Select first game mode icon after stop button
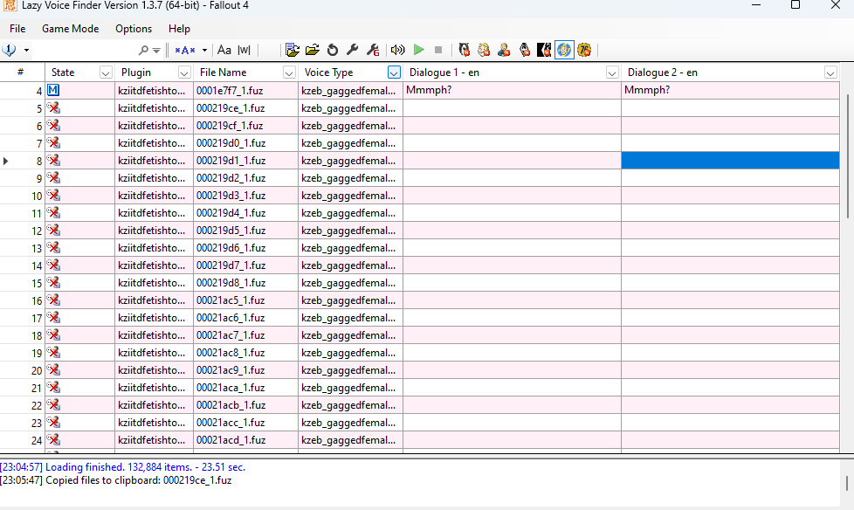Image resolution: width=854 pixels, height=510 pixels. click(464, 50)
